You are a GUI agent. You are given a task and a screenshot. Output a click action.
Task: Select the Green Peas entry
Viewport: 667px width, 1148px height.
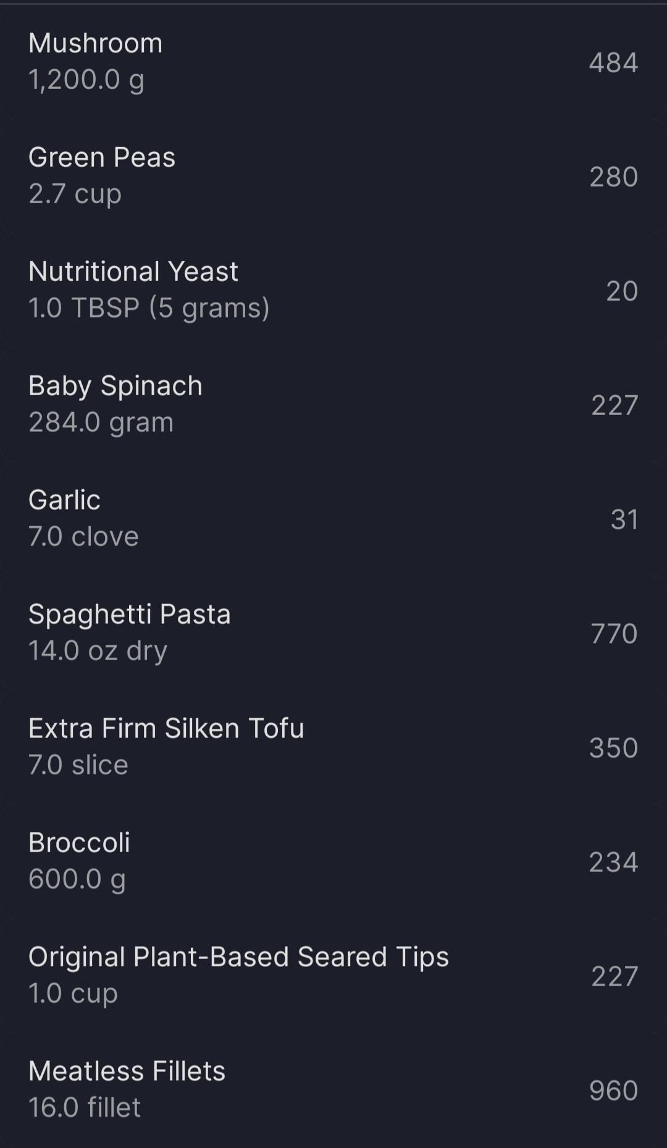click(102, 157)
